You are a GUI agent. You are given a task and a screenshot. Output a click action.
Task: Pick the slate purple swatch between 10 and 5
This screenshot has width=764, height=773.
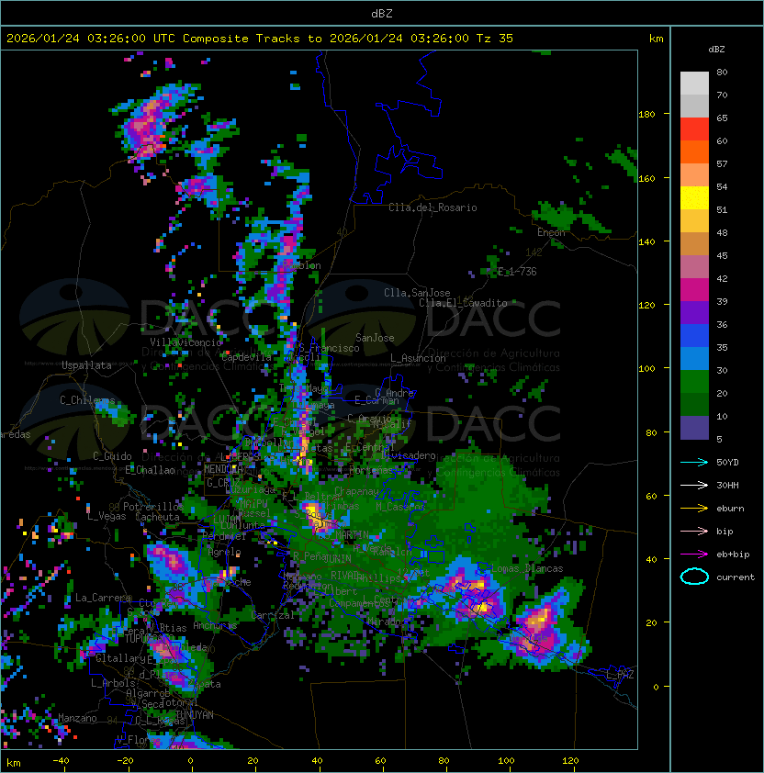coord(694,428)
